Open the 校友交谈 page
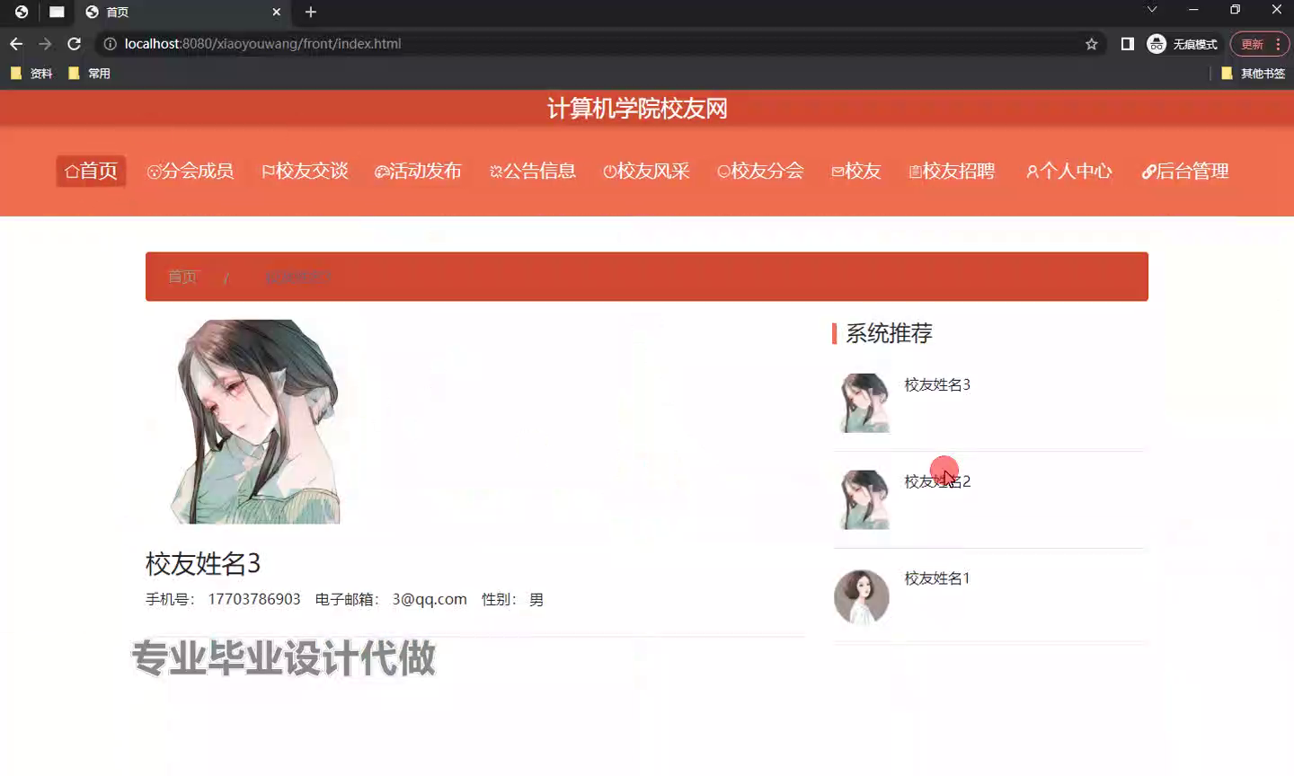Viewport: 1294px width, 776px height. point(305,171)
